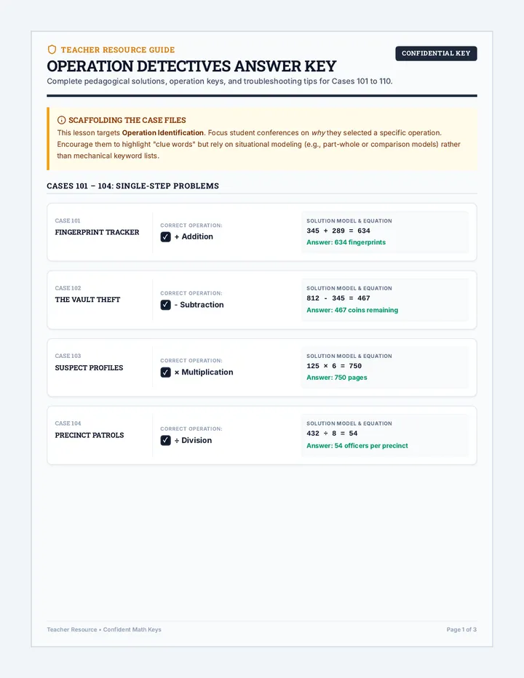Screen dimensions: 524x678
Task: Click the Page 1 of 3 footer indicator
Action: (461, 629)
